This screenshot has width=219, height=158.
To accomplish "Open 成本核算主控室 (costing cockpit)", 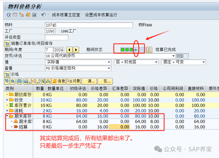I will point(66,15).
